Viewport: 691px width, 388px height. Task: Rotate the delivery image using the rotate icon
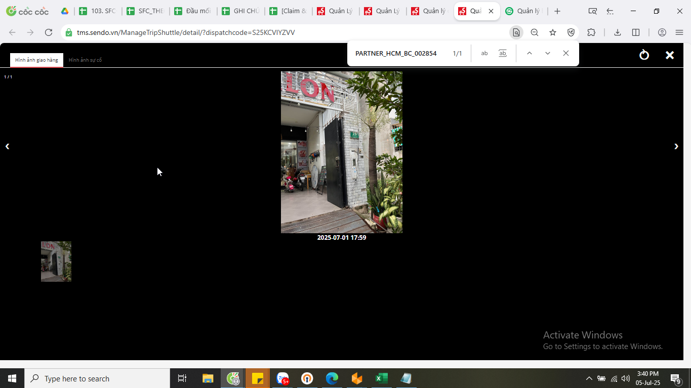tap(644, 55)
